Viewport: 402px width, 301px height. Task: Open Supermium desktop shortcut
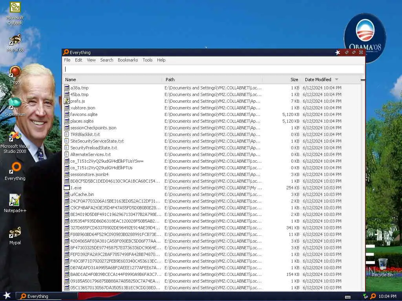pos(15,107)
